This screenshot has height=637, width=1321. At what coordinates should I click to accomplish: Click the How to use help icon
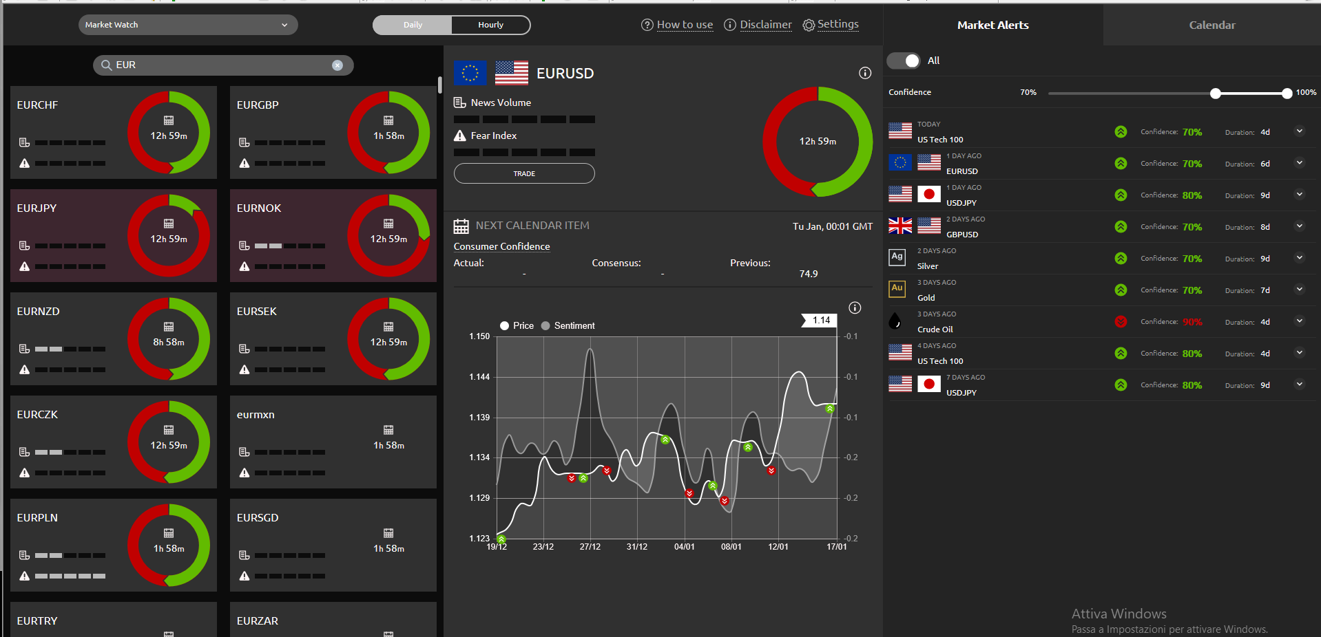[647, 25]
